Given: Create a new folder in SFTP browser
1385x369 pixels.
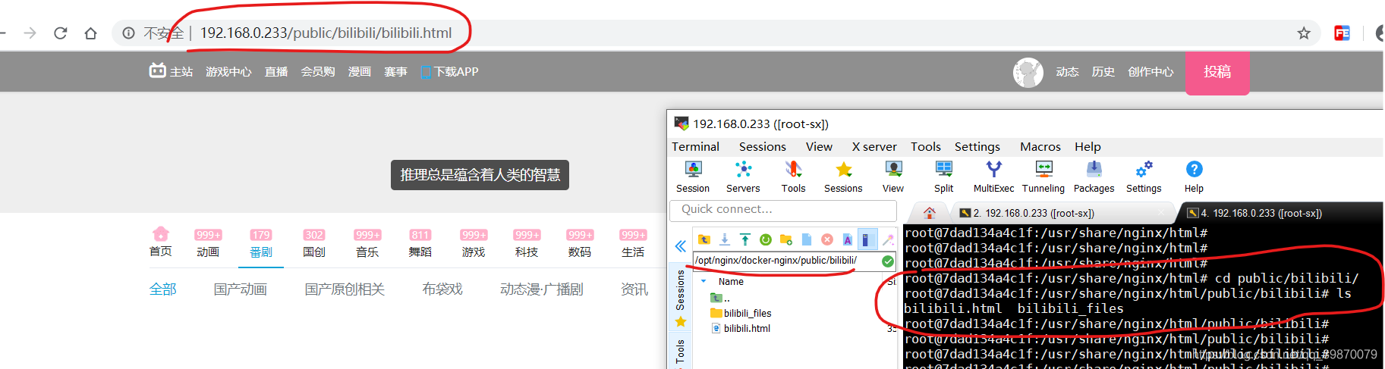Looking at the screenshot, I should pos(786,239).
